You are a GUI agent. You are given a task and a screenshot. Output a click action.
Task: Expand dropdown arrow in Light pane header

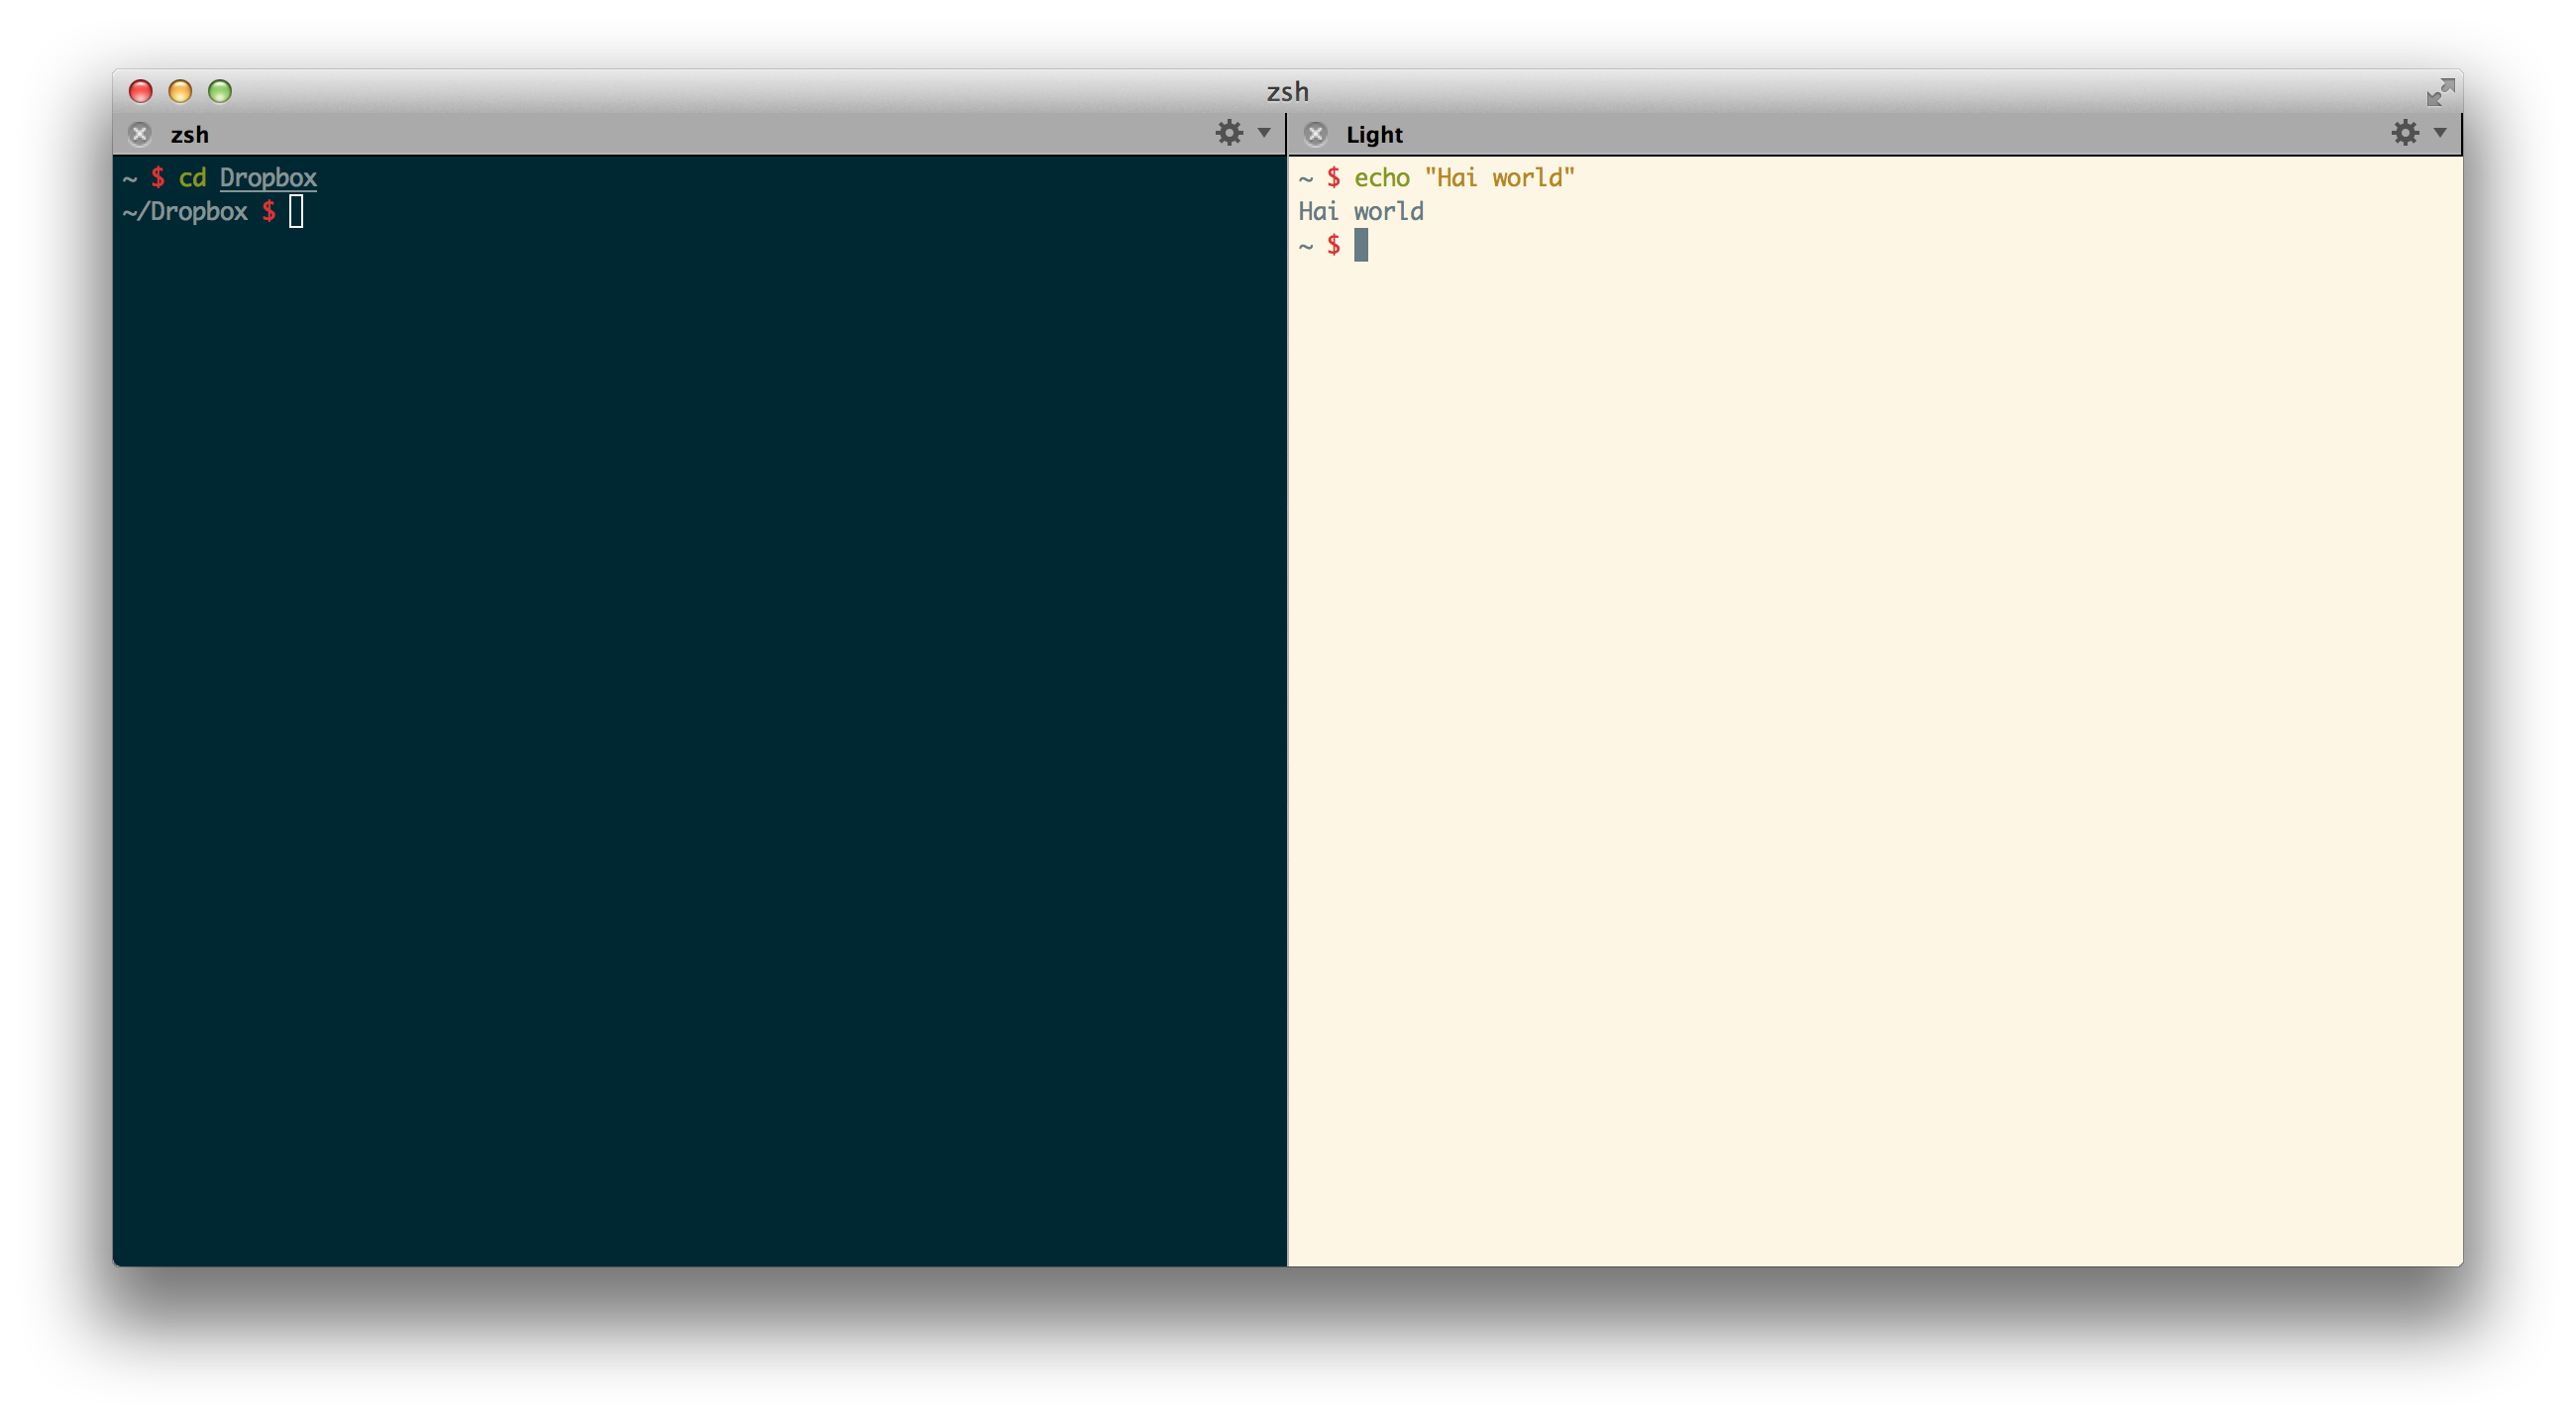coord(2440,133)
